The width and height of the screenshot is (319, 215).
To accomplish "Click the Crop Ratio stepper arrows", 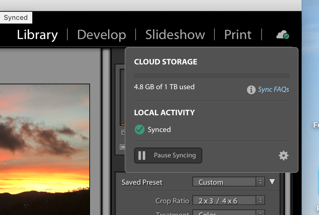I will click(x=260, y=200).
